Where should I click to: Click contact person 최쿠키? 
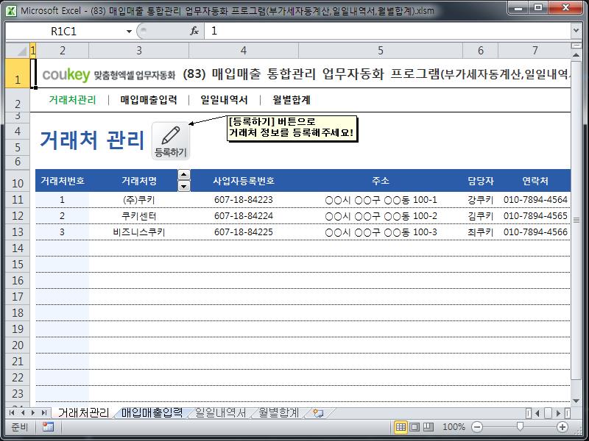481,232
